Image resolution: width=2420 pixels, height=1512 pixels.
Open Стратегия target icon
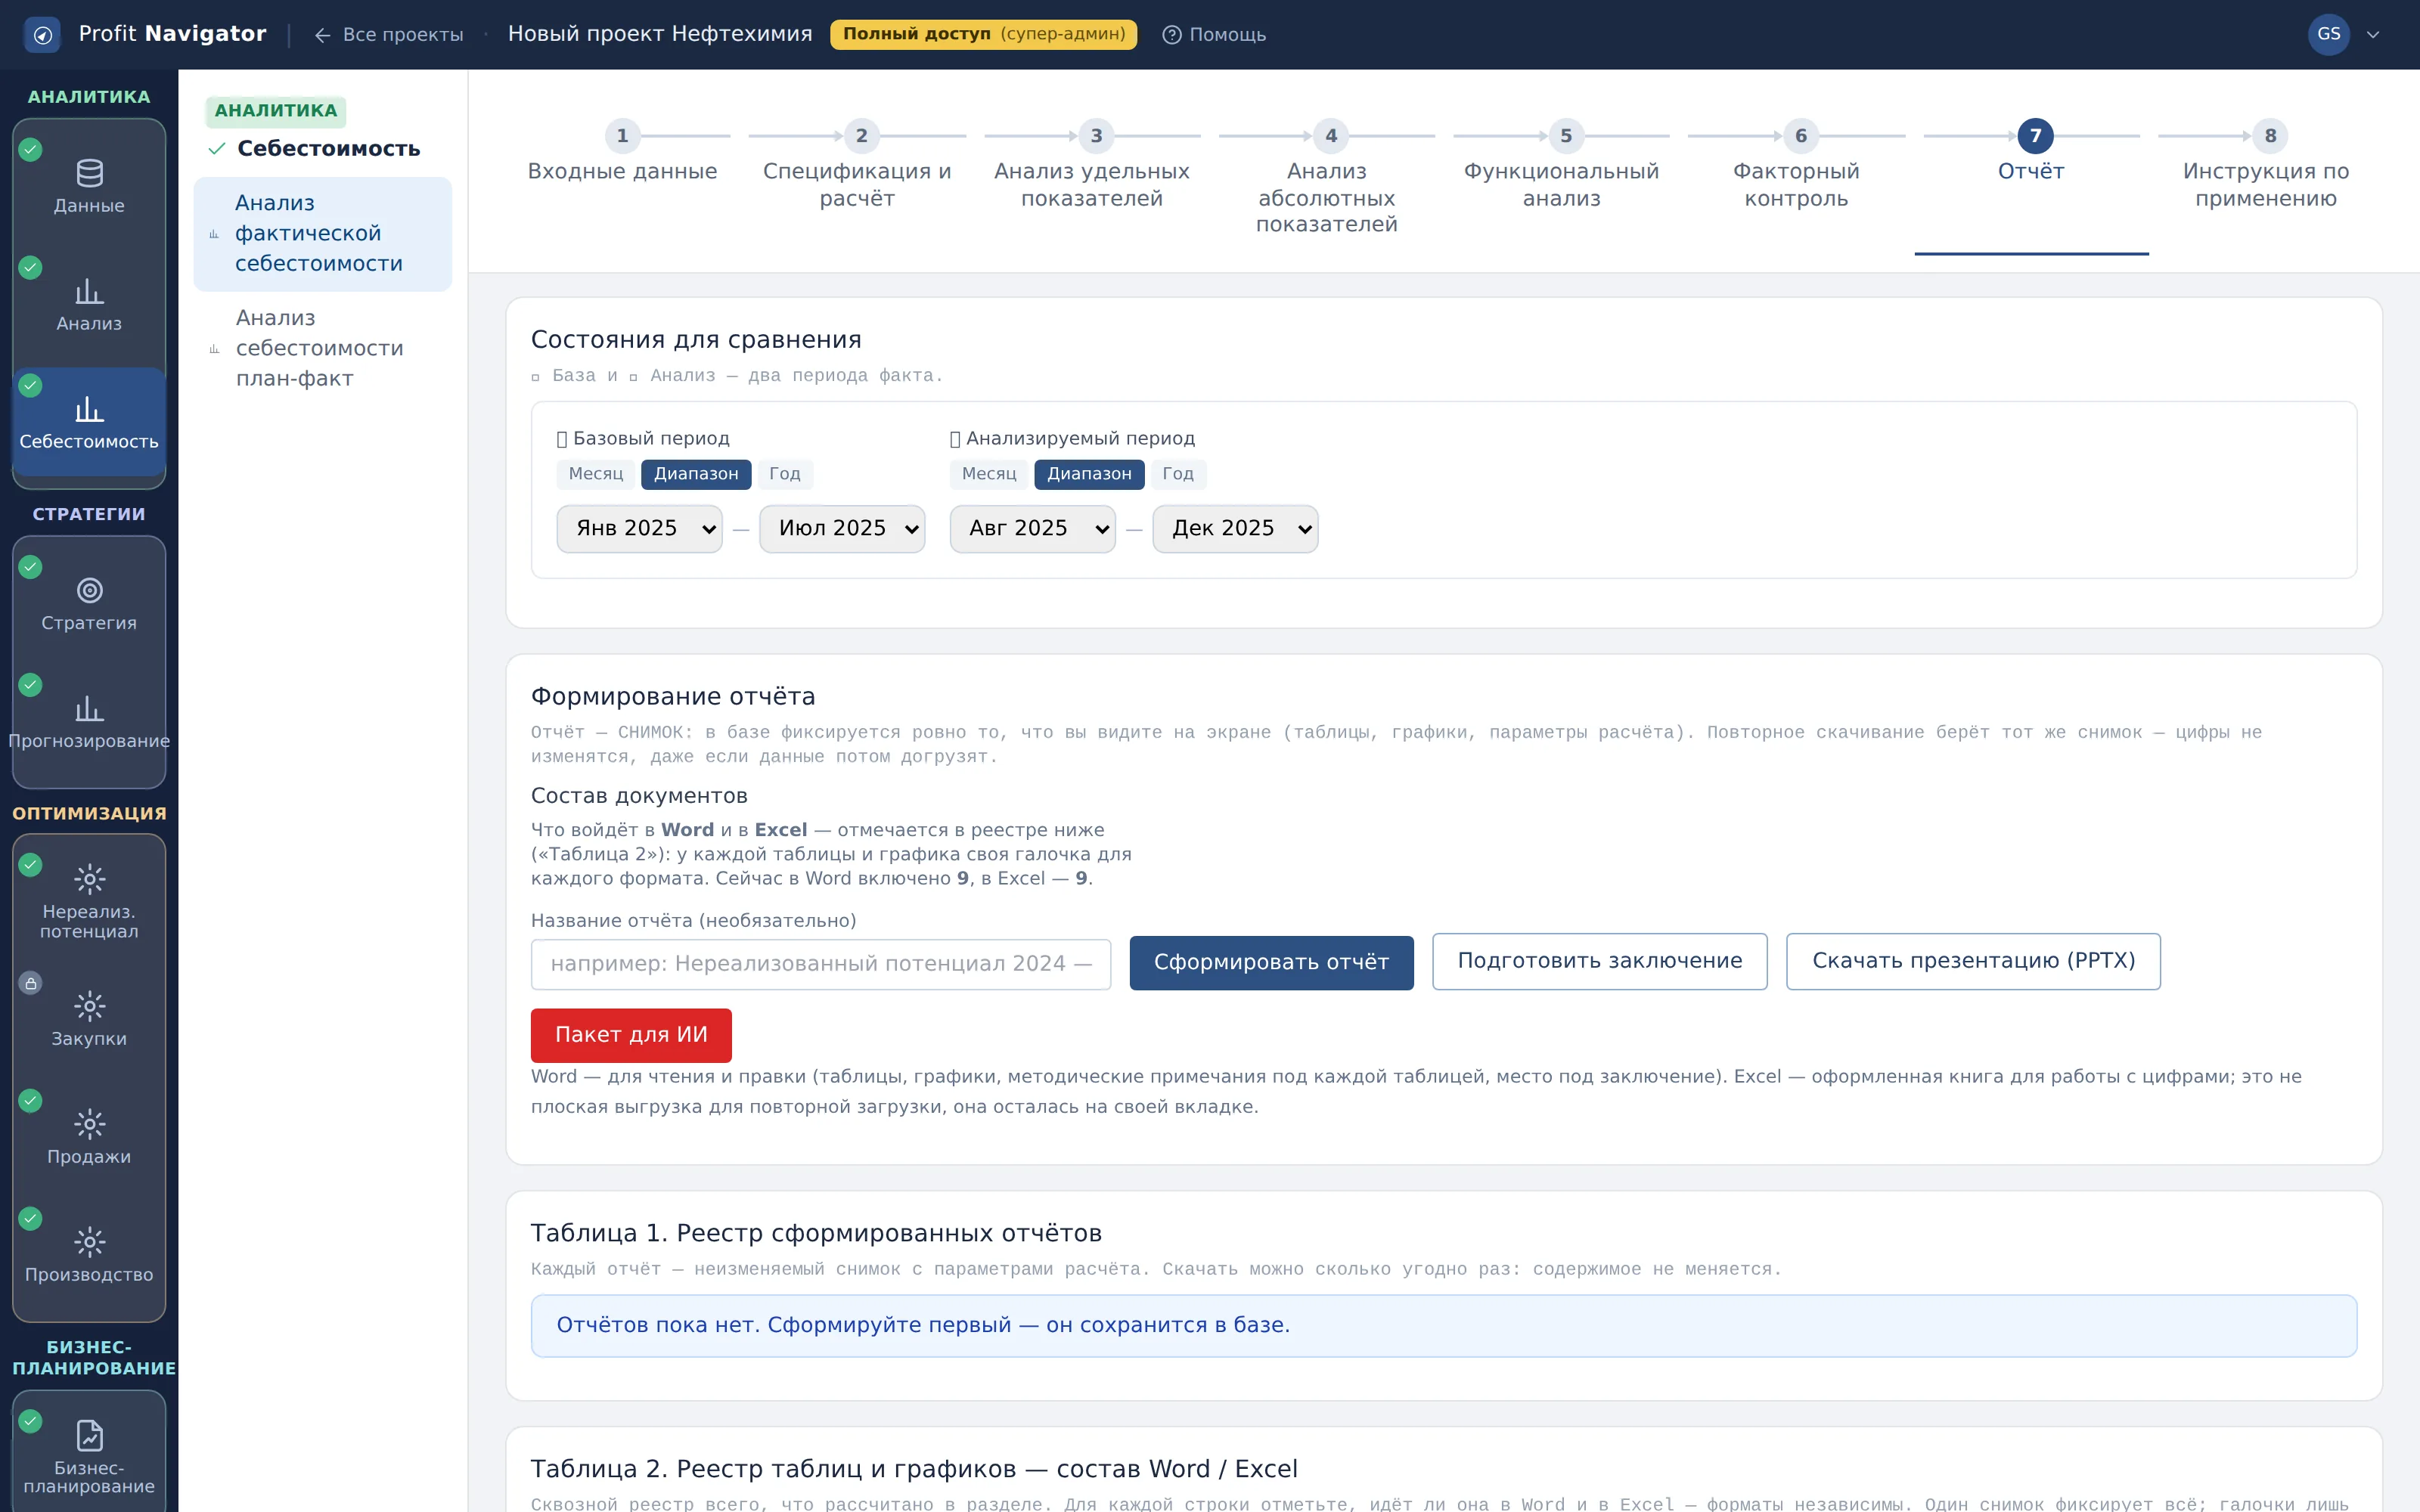[x=89, y=590]
